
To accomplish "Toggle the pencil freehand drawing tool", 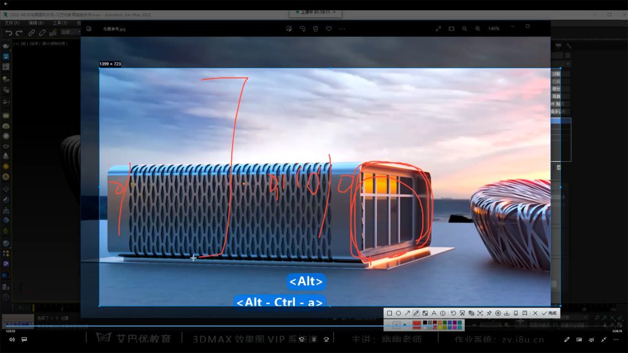I will click(x=416, y=313).
